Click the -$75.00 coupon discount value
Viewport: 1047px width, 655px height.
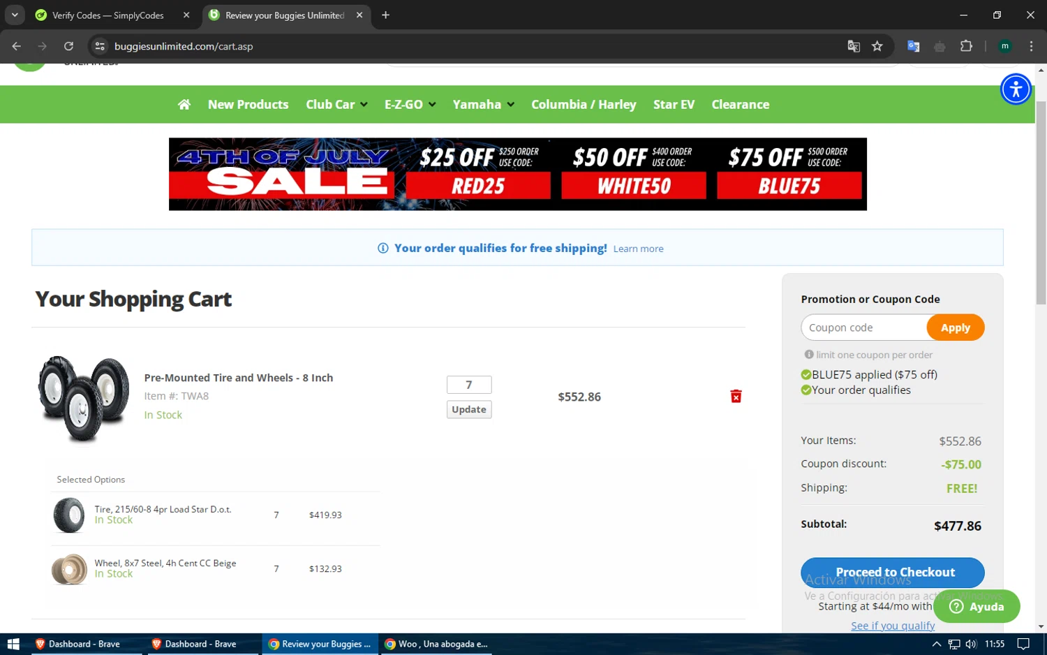point(961,464)
